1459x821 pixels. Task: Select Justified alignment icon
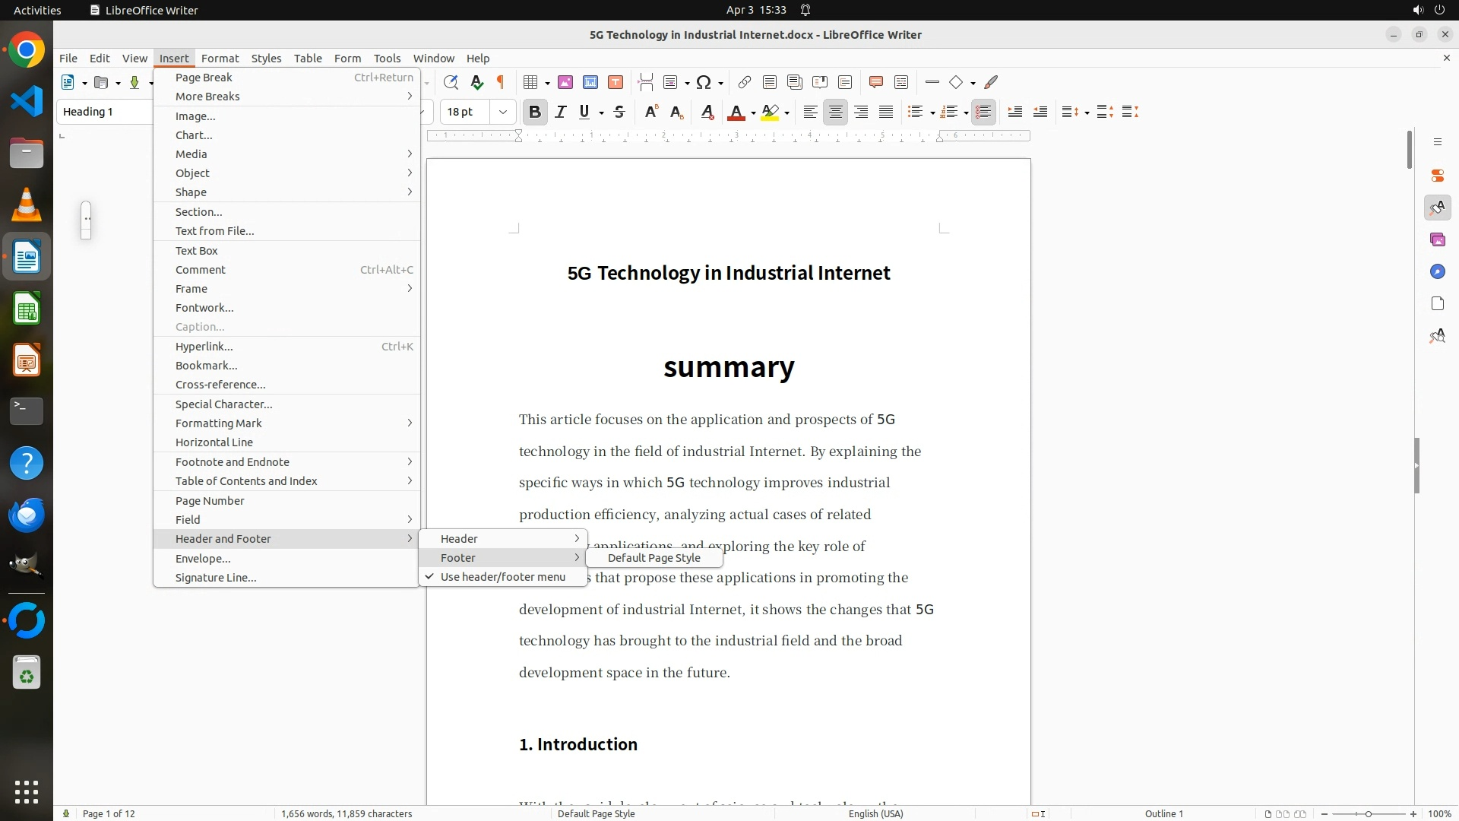pos(886,112)
